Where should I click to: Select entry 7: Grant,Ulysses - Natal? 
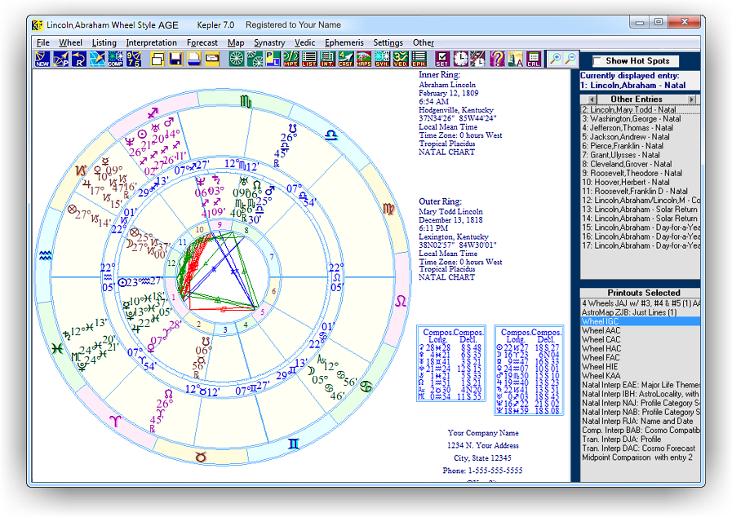click(x=640, y=155)
